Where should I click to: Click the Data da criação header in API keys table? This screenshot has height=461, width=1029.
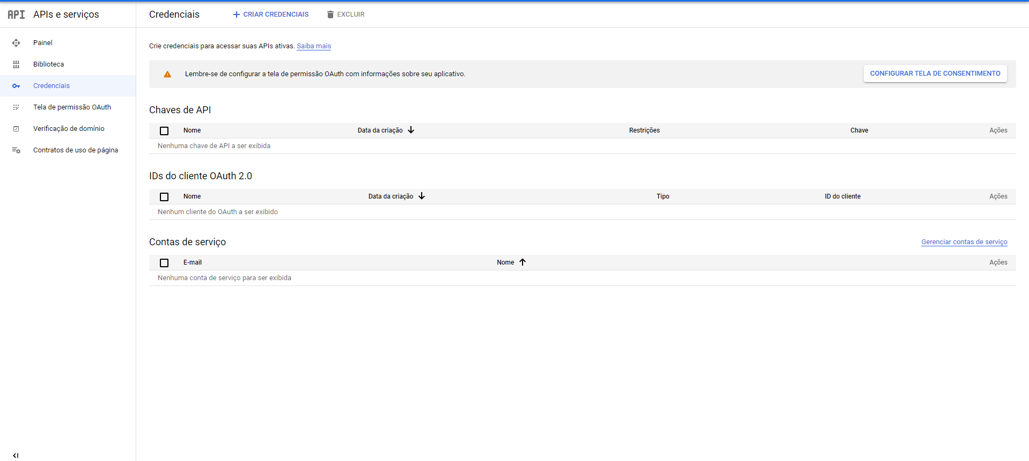point(380,130)
